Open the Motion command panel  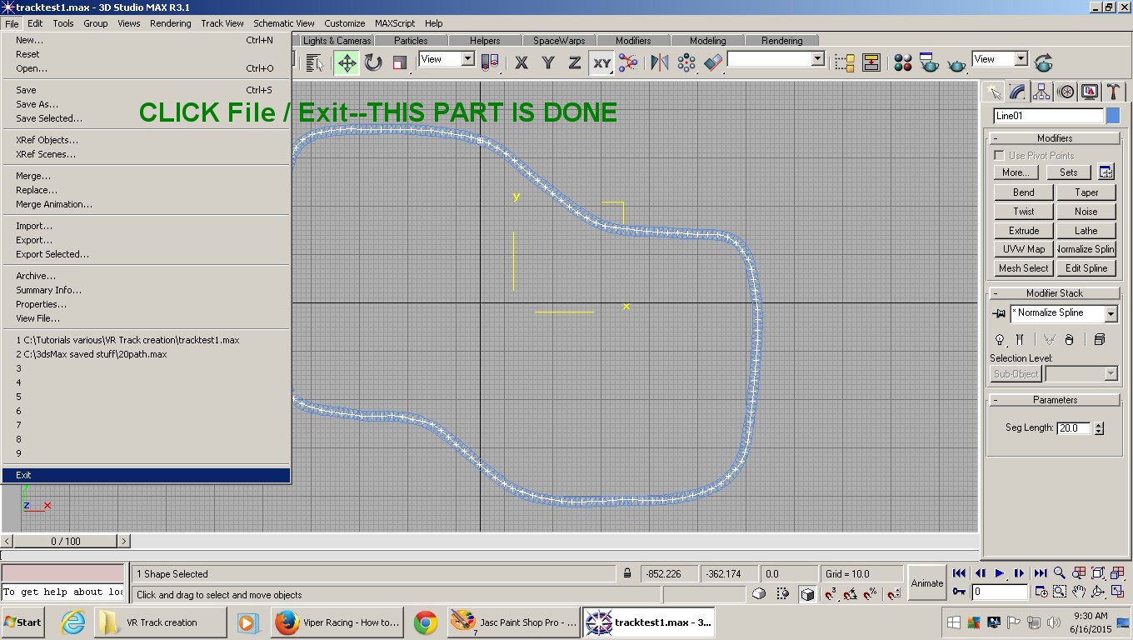1066,92
